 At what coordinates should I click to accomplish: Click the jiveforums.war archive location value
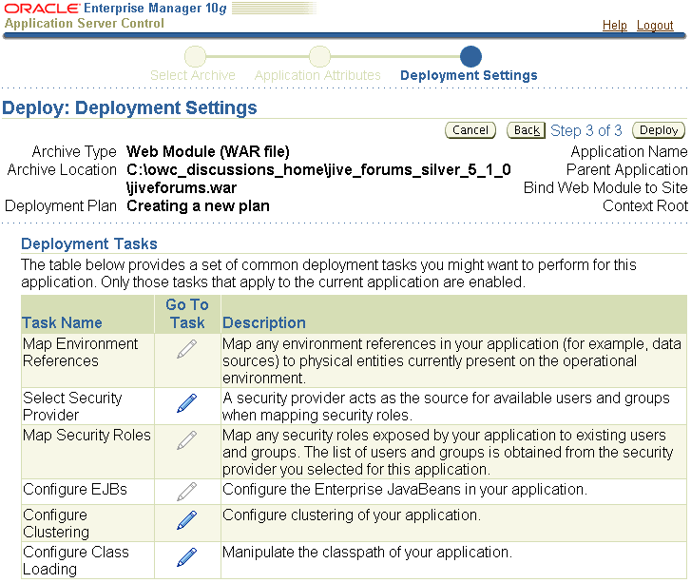click(x=318, y=179)
